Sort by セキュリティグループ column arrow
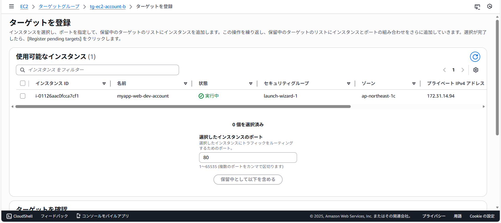Screen dimensions: 501x223 (x=349, y=83)
